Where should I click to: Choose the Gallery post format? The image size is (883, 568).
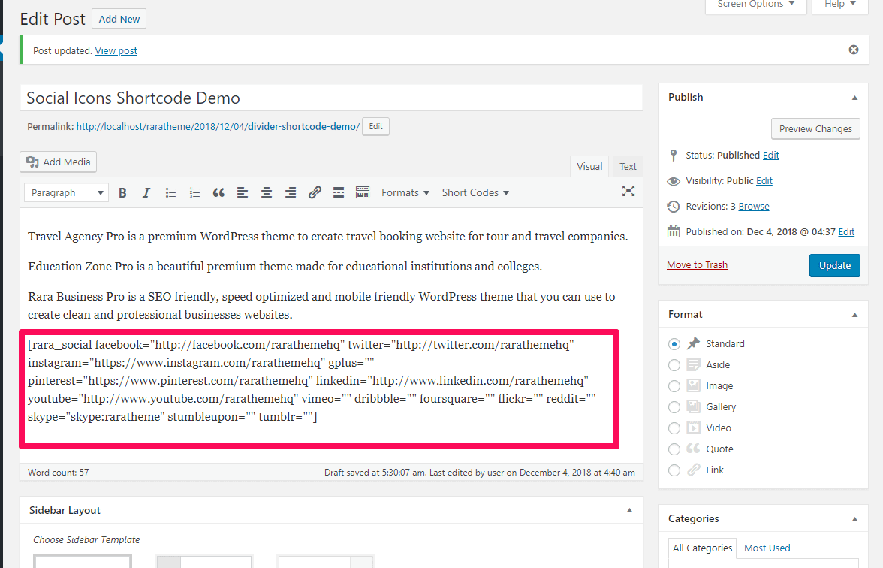674,407
